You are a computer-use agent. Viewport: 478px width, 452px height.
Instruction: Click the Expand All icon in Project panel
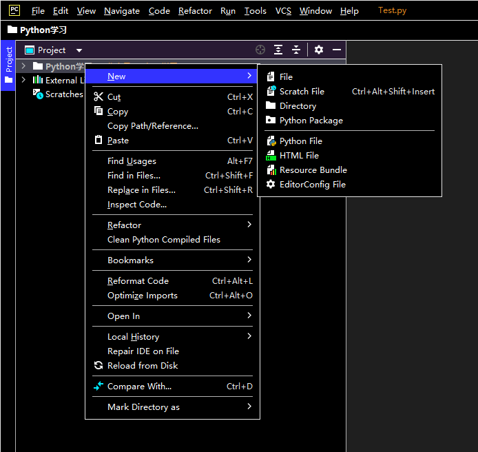coord(278,50)
